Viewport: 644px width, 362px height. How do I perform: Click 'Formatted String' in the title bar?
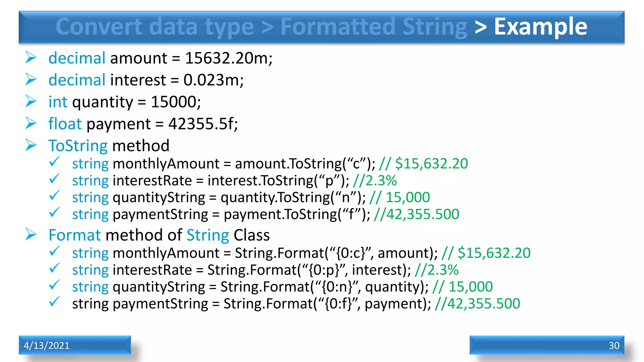(374, 26)
